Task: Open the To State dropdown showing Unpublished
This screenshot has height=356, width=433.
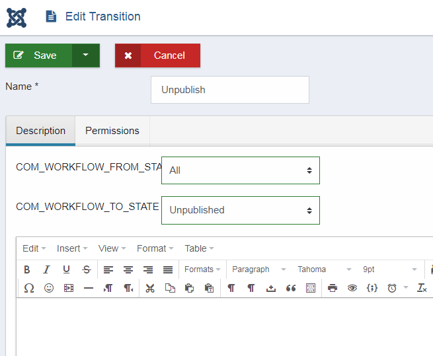Action: (x=241, y=210)
